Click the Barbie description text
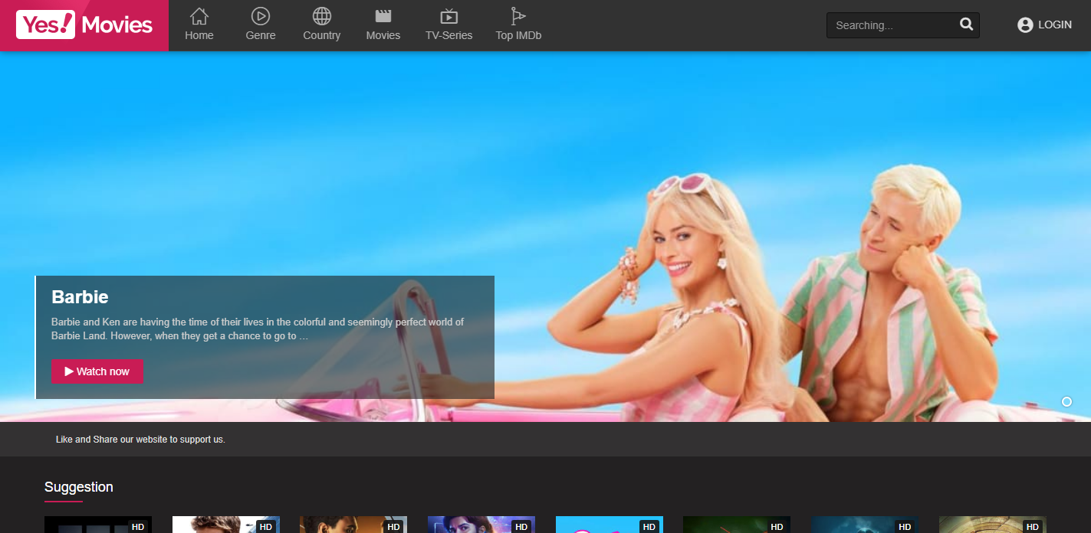 coord(258,329)
